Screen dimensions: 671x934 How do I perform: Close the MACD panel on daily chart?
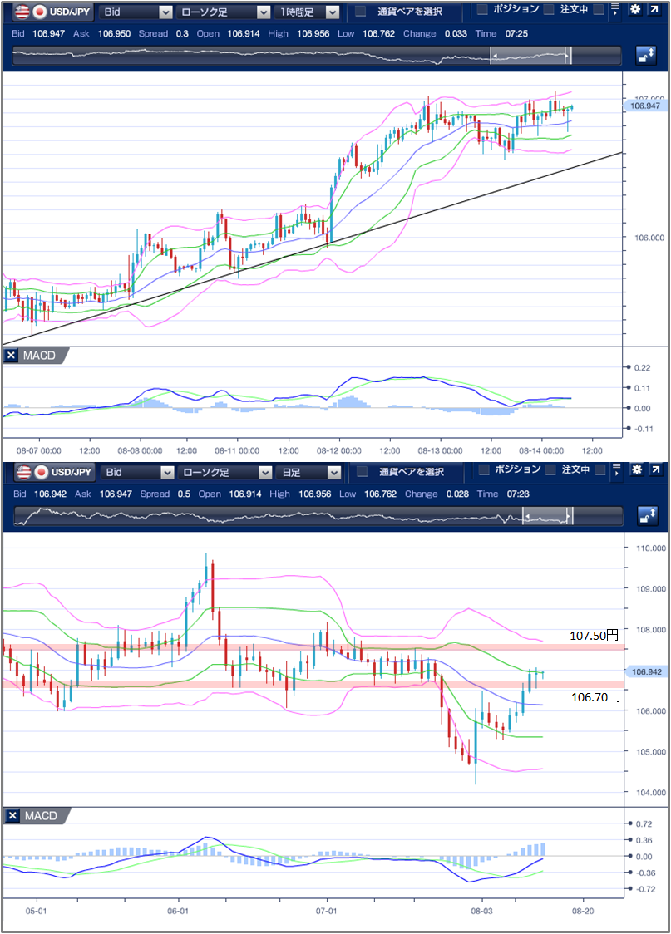click(11, 816)
